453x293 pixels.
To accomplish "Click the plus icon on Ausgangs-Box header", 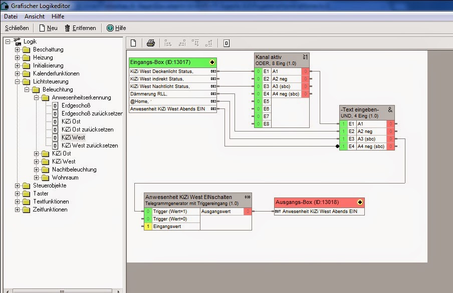I will [360, 202].
